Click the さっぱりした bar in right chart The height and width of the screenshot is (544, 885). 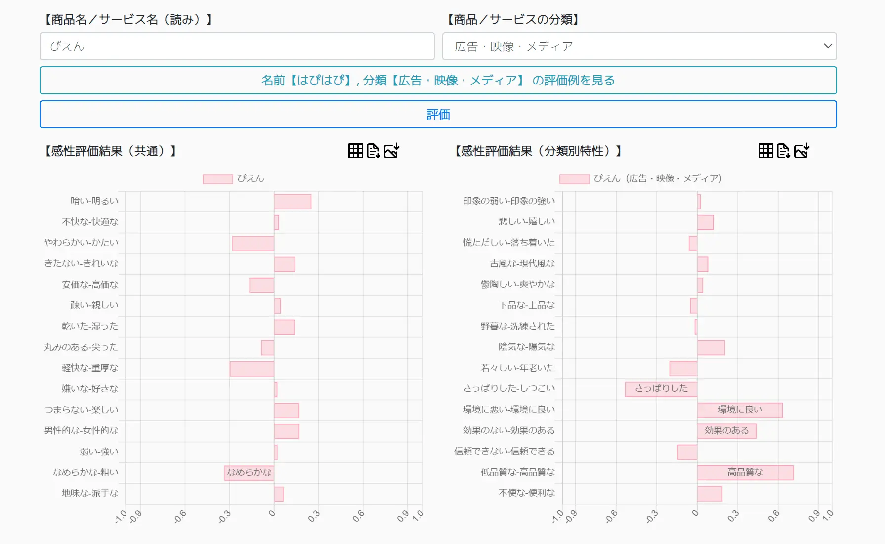pyautogui.click(x=661, y=389)
